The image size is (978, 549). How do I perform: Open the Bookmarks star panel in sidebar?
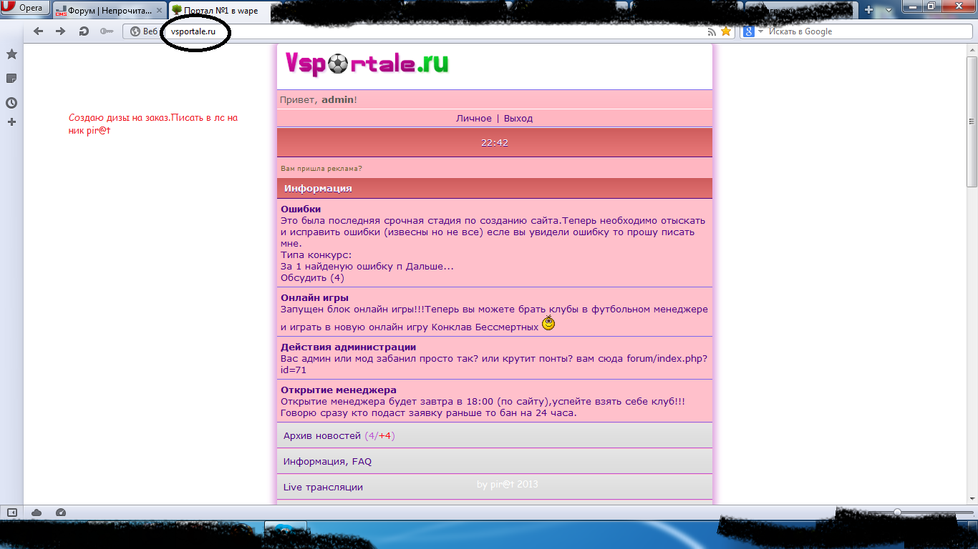coord(11,54)
